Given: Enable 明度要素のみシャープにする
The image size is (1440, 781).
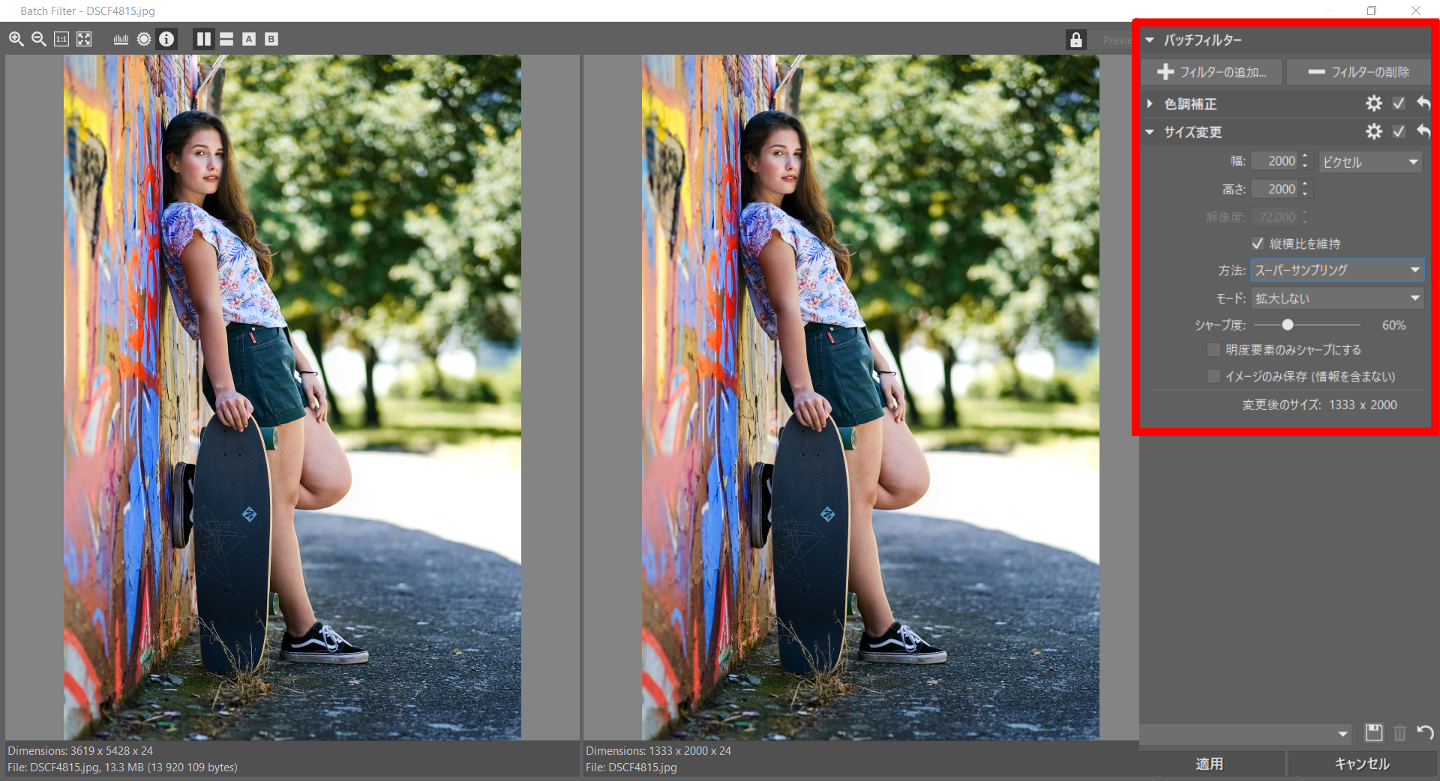Looking at the screenshot, I should point(1213,350).
